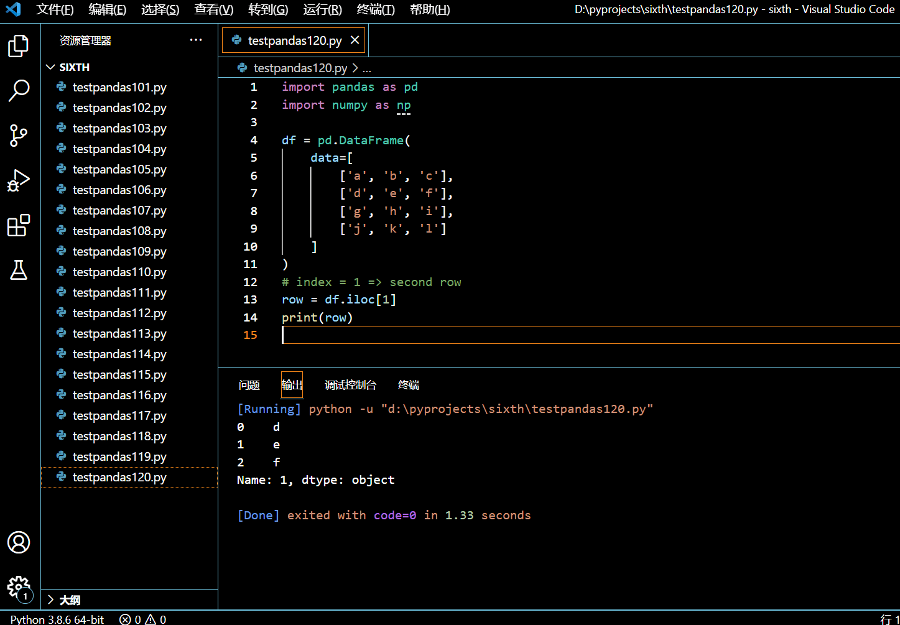Open testpandas108.py in file tree
This screenshot has height=625, width=900.
pyautogui.click(x=129, y=231)
